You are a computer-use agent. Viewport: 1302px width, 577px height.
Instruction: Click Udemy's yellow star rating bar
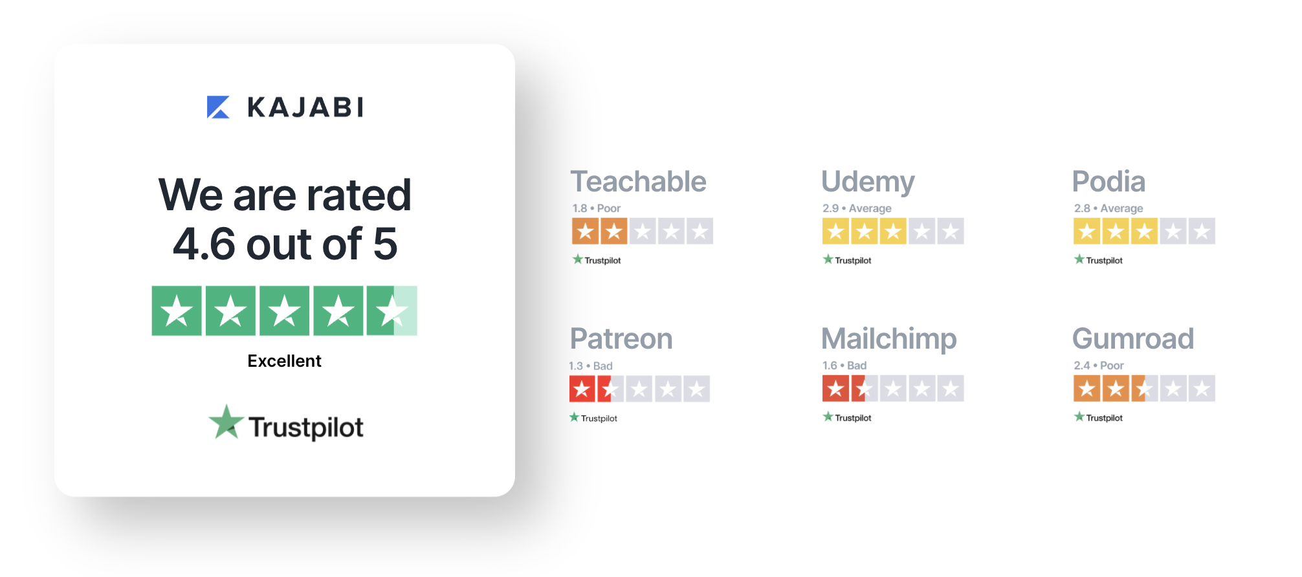(893, 231)
